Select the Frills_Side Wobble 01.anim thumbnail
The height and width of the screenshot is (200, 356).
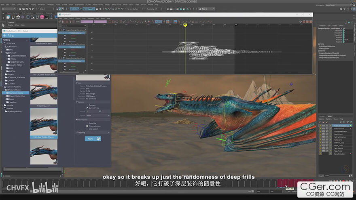44,122
